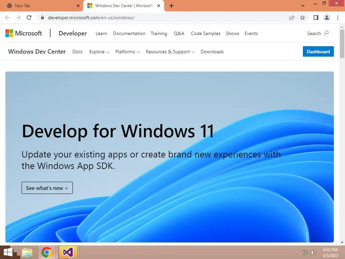Expand the Platforms dropdown
The height and width of the screenshot is (259, 345).
(x=128, y=52)
